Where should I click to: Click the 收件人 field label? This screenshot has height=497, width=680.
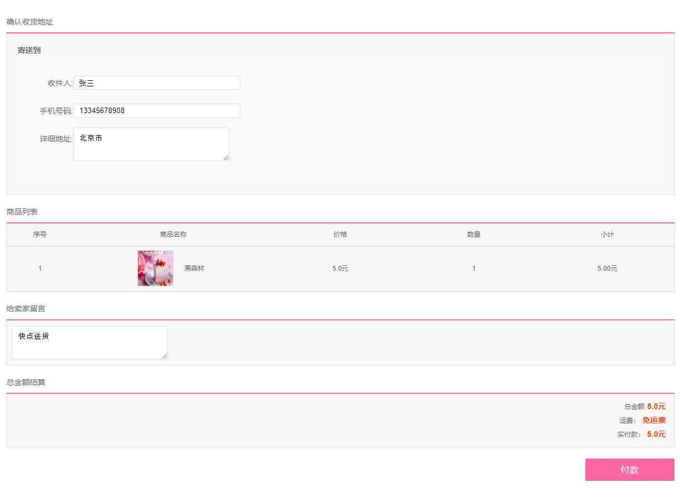pos(60,83)
